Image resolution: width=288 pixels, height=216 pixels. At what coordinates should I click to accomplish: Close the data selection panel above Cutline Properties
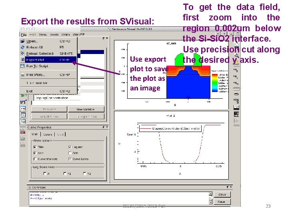(x=107, y=38)
